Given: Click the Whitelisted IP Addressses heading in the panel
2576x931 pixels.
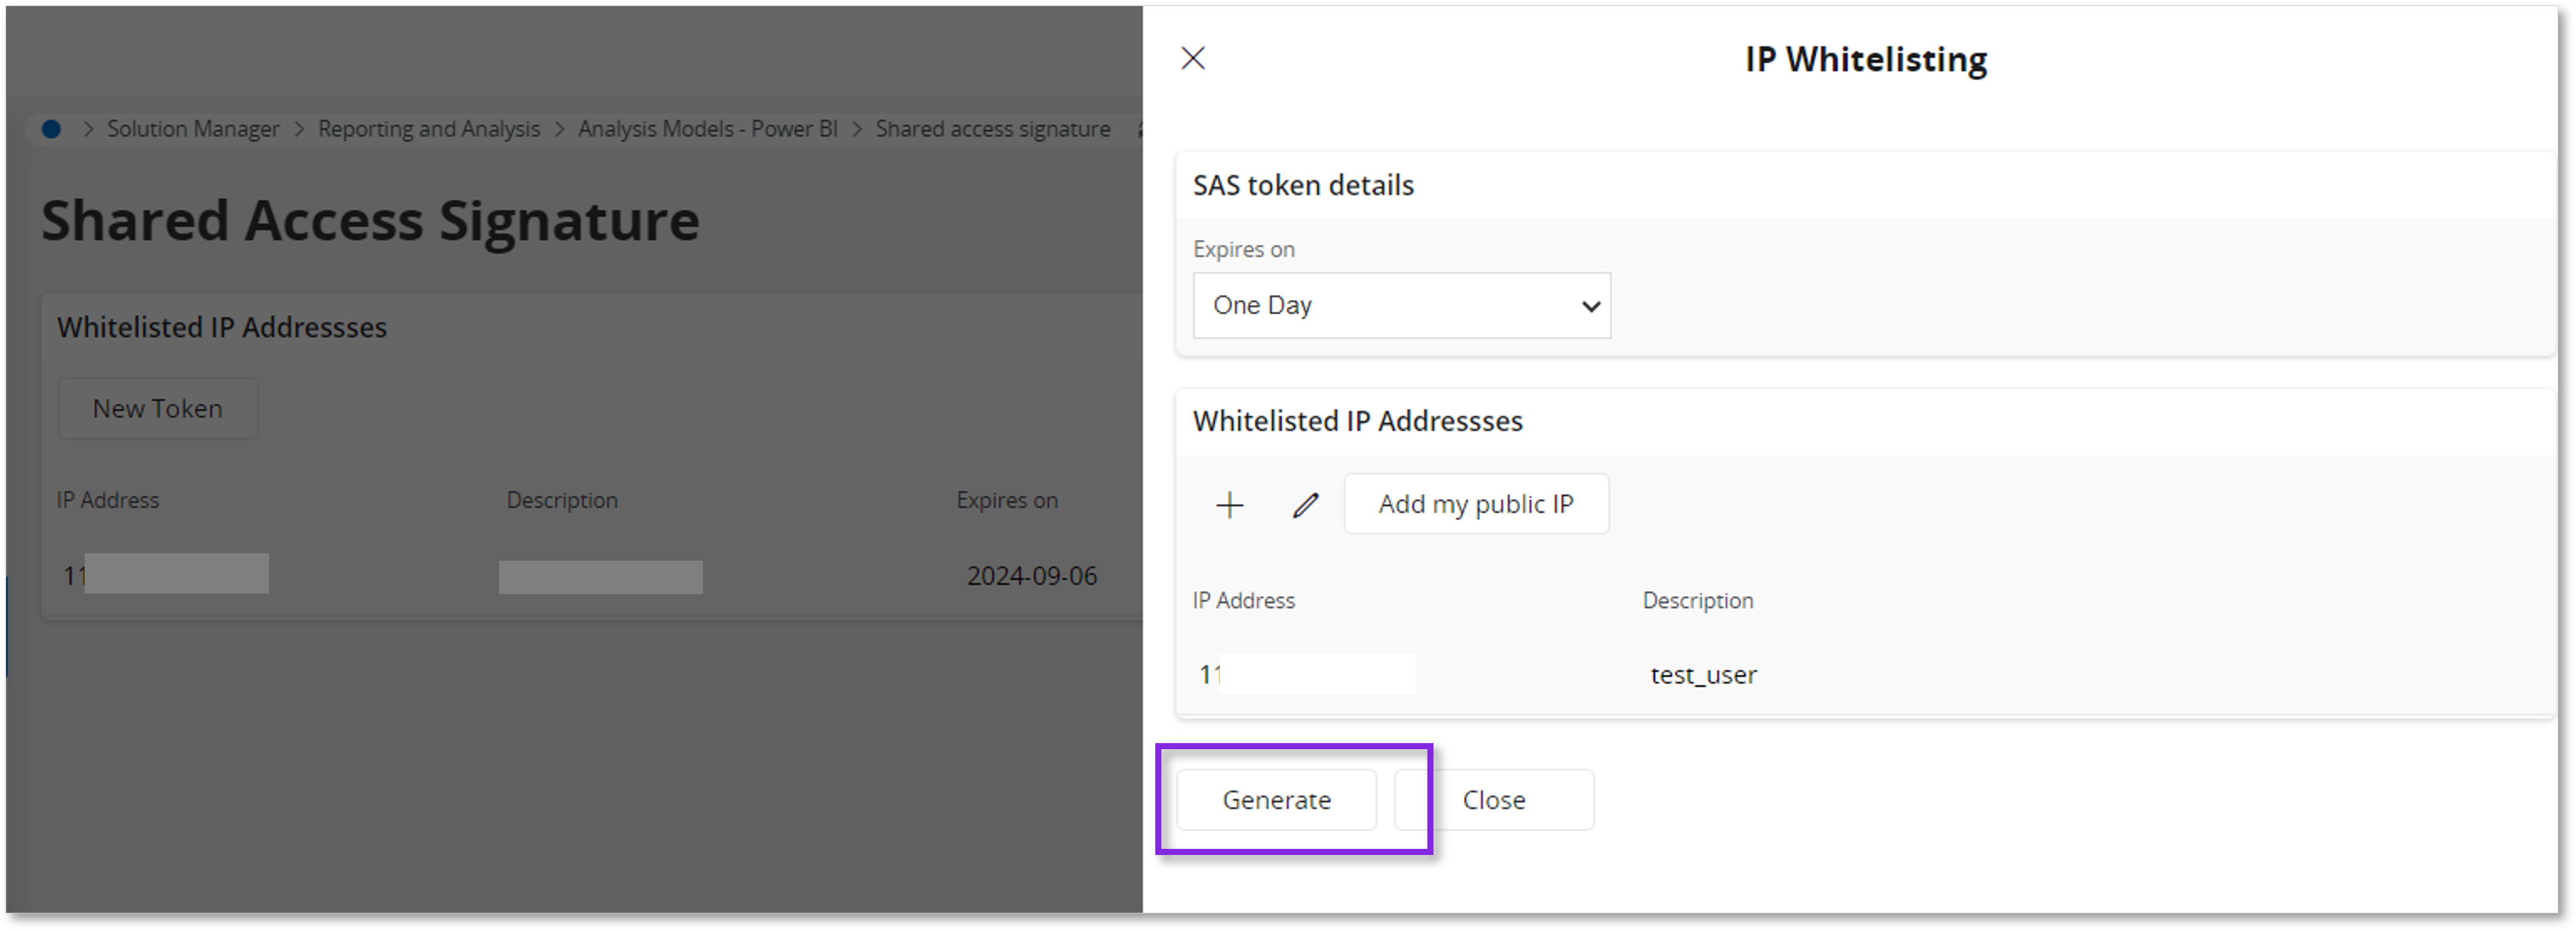Looking at the screenshot, I should (x=1357, y=421).
